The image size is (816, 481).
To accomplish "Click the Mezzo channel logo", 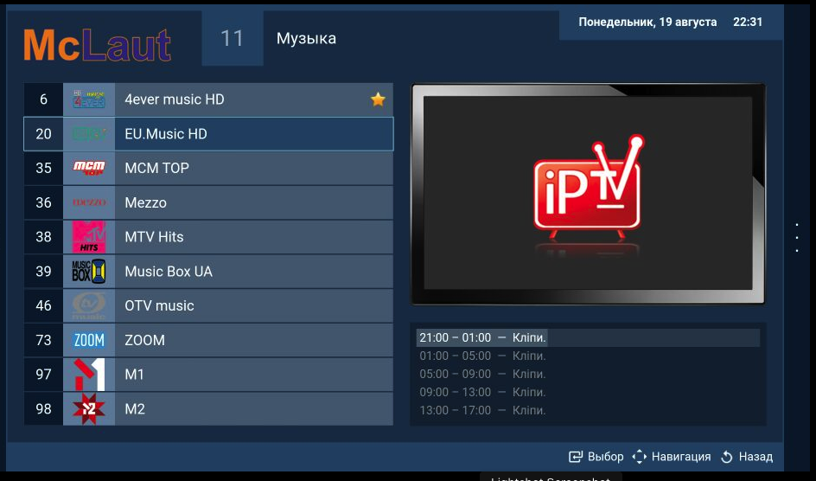I will 89,202.
